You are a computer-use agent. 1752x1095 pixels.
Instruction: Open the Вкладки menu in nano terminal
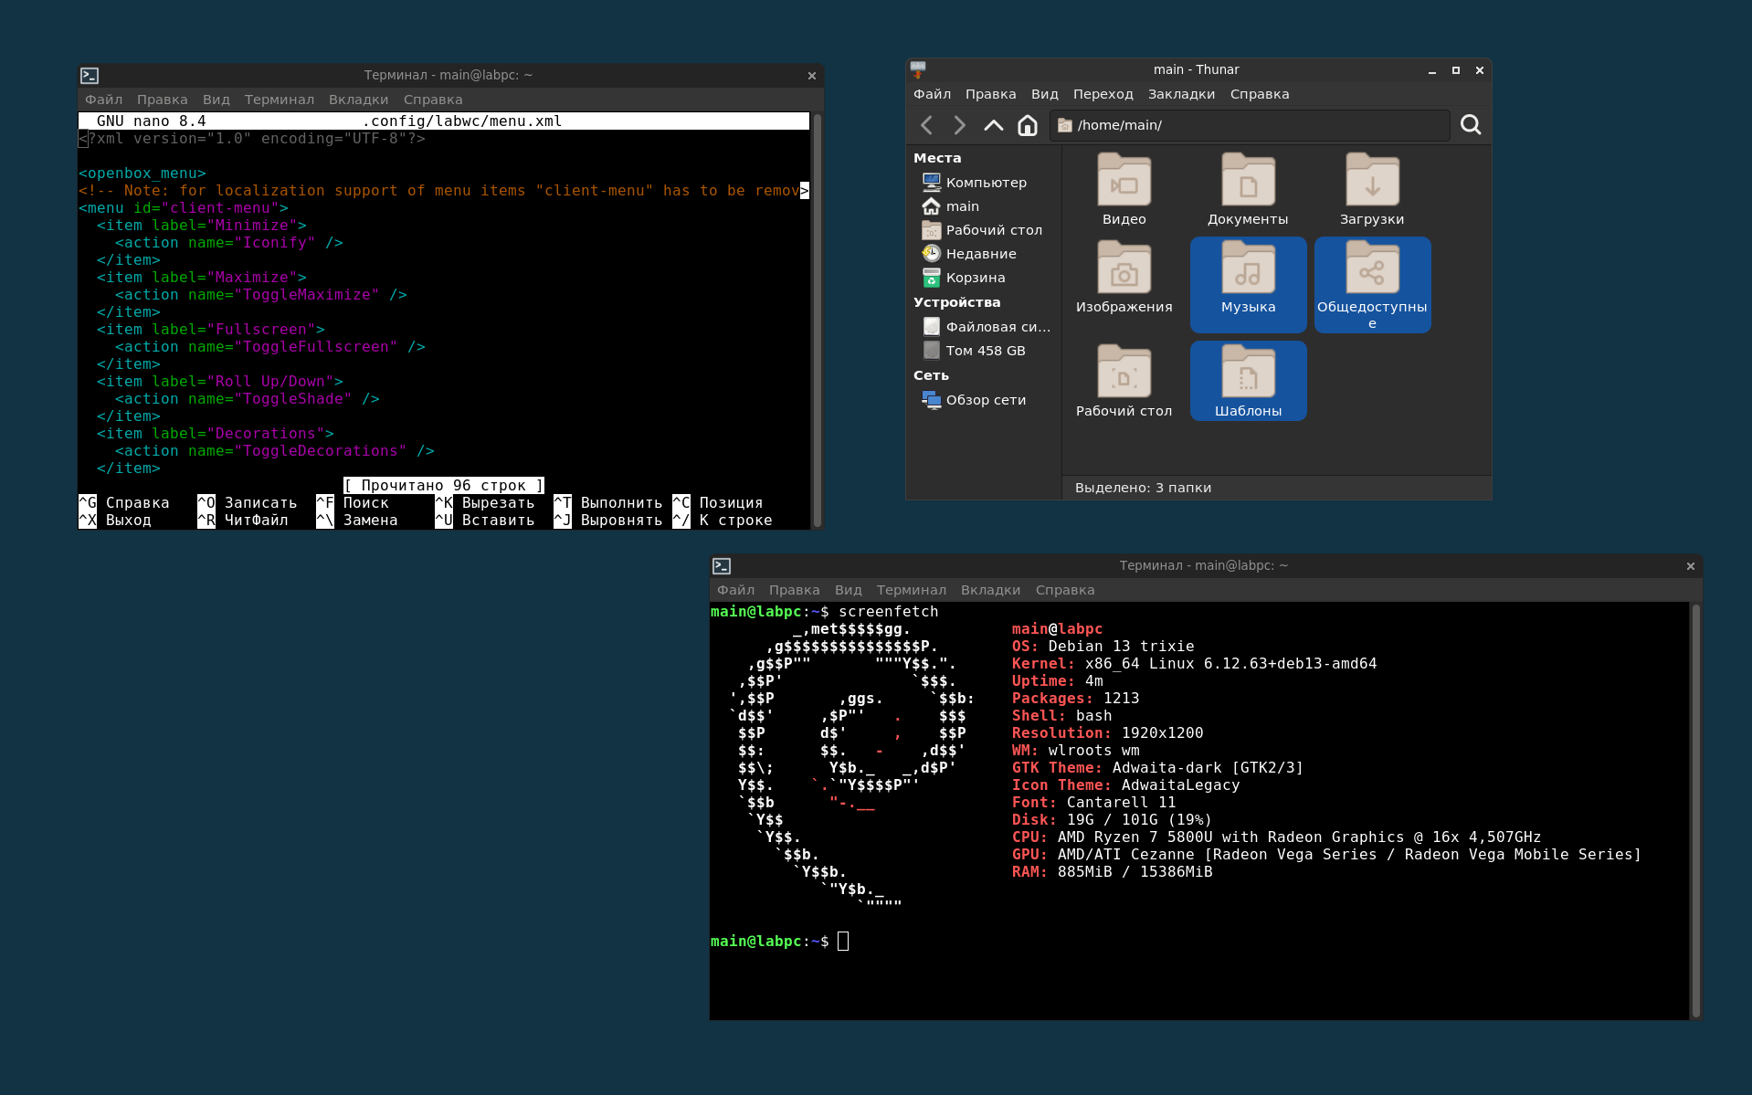358,100
